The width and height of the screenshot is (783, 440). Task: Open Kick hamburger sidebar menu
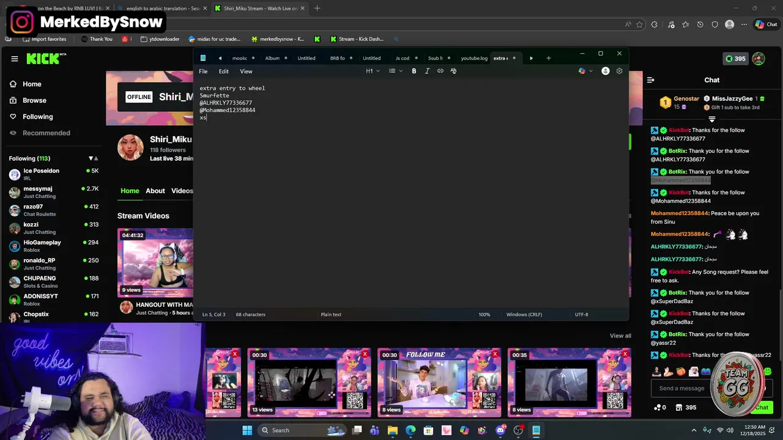pyautogui.click(x=14, y=59)
